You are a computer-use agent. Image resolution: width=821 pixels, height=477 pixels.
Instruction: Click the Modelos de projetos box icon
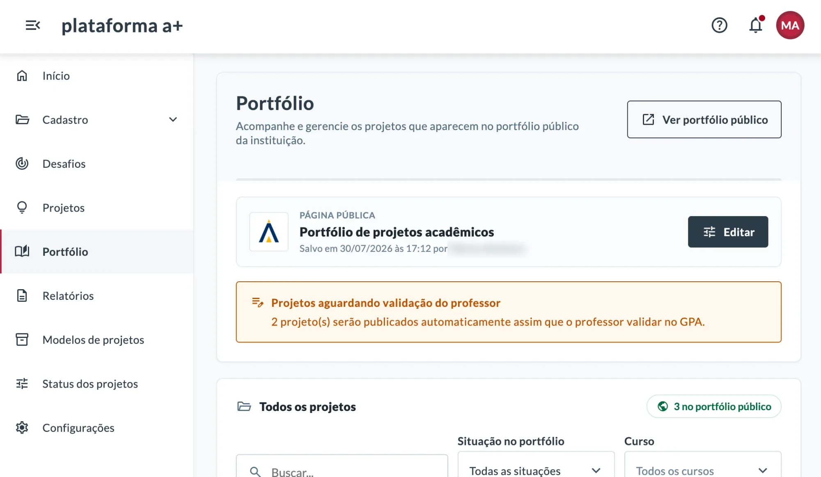pos(22,340)
